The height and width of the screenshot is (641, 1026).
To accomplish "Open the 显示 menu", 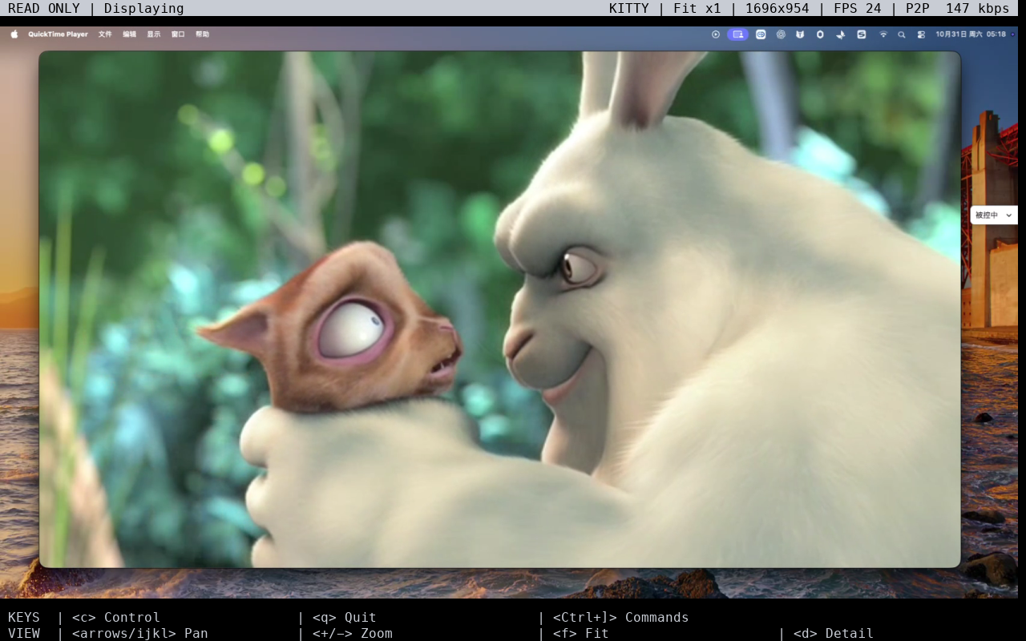I will point(154,34).
